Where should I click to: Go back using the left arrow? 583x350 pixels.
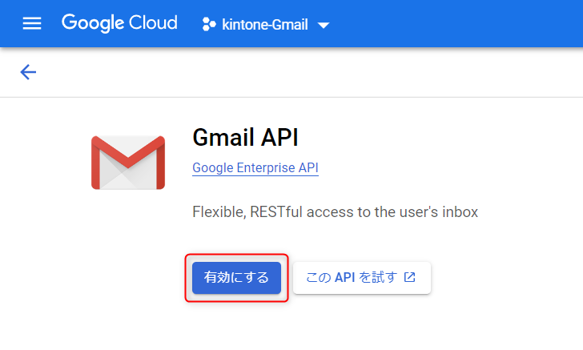point(28,72)
